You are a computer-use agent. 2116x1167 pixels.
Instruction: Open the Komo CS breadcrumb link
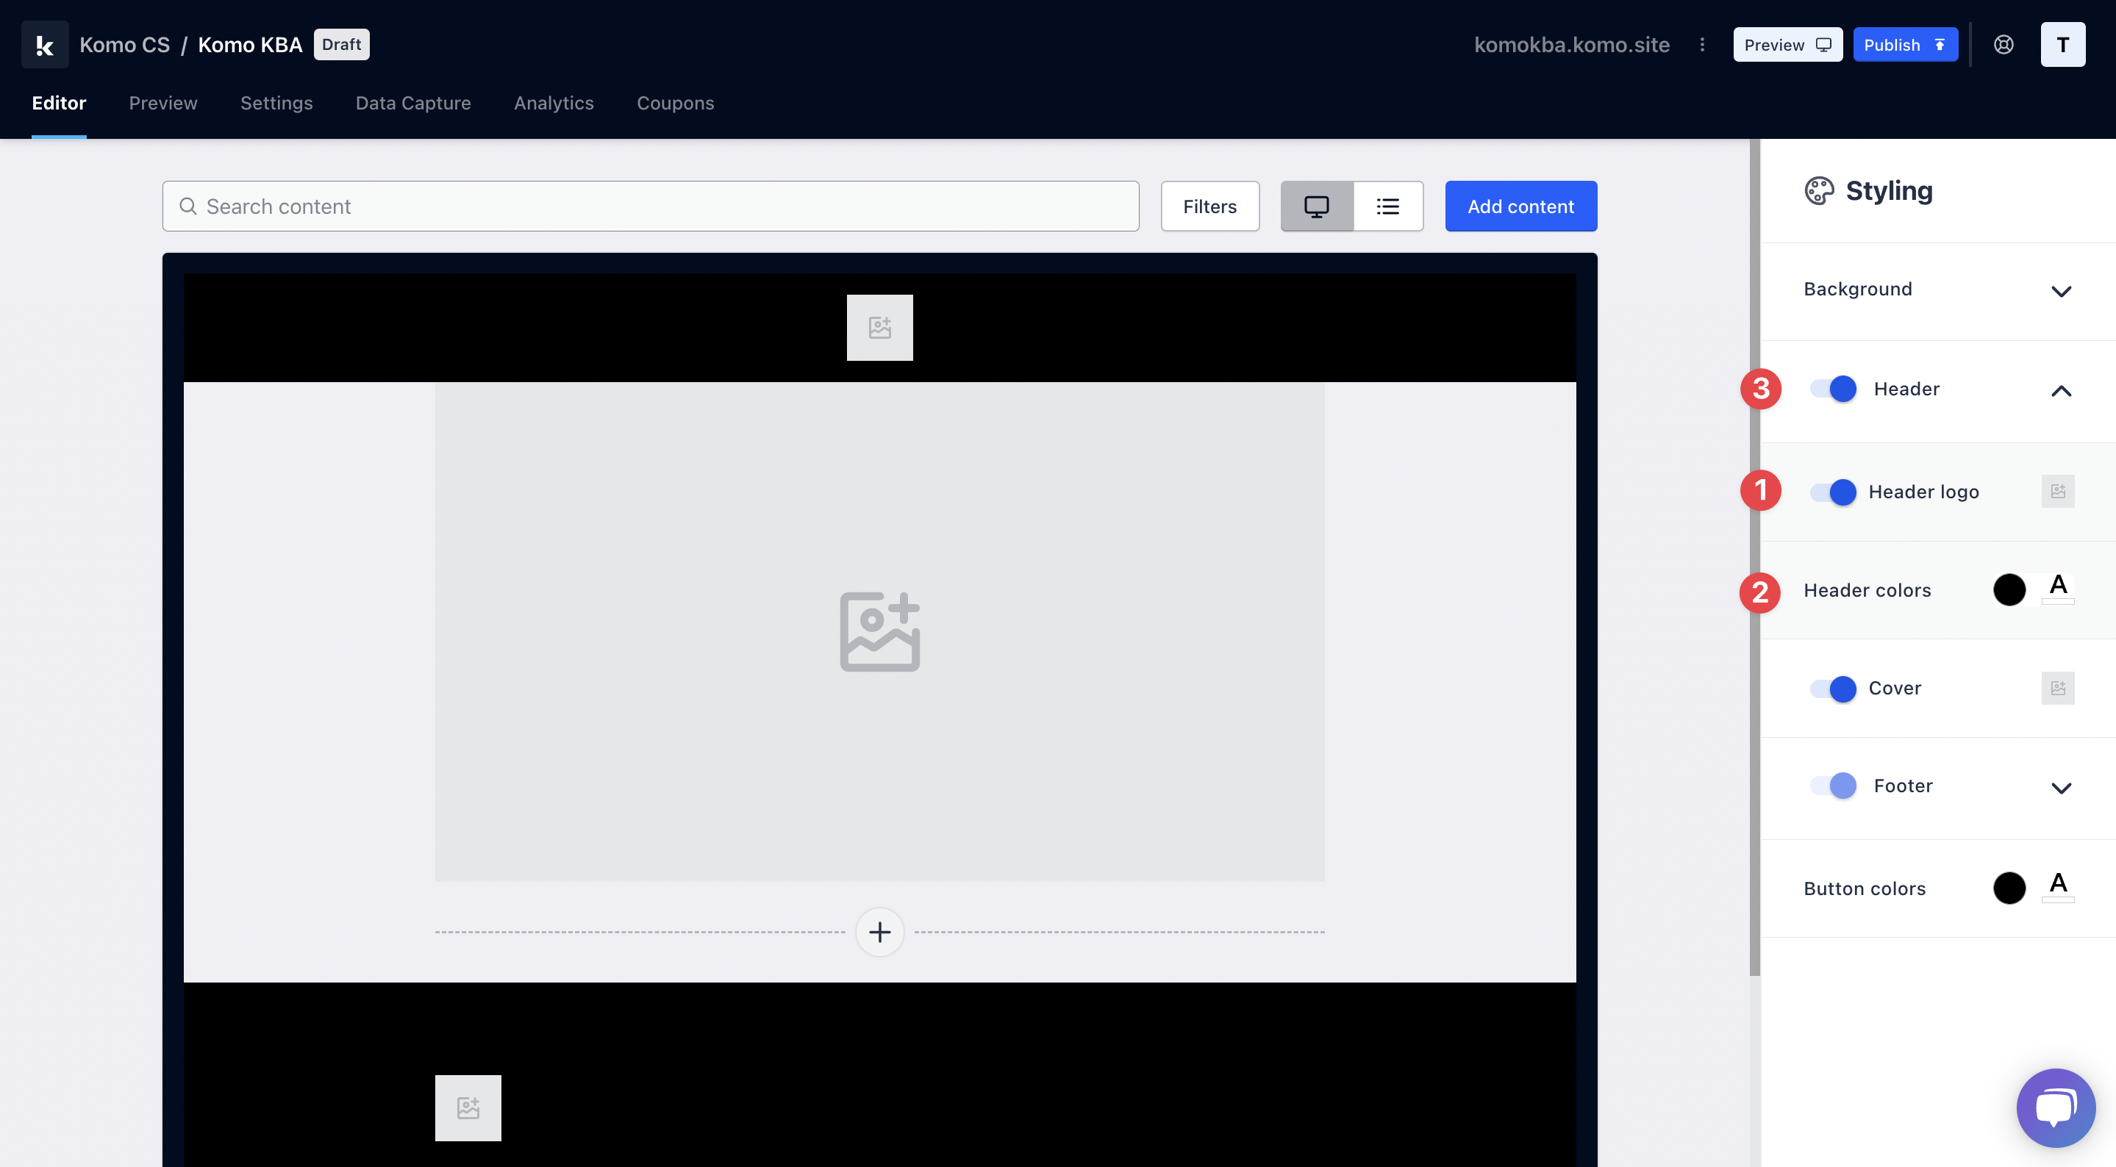pyautogui.click(x=125, y=44)
